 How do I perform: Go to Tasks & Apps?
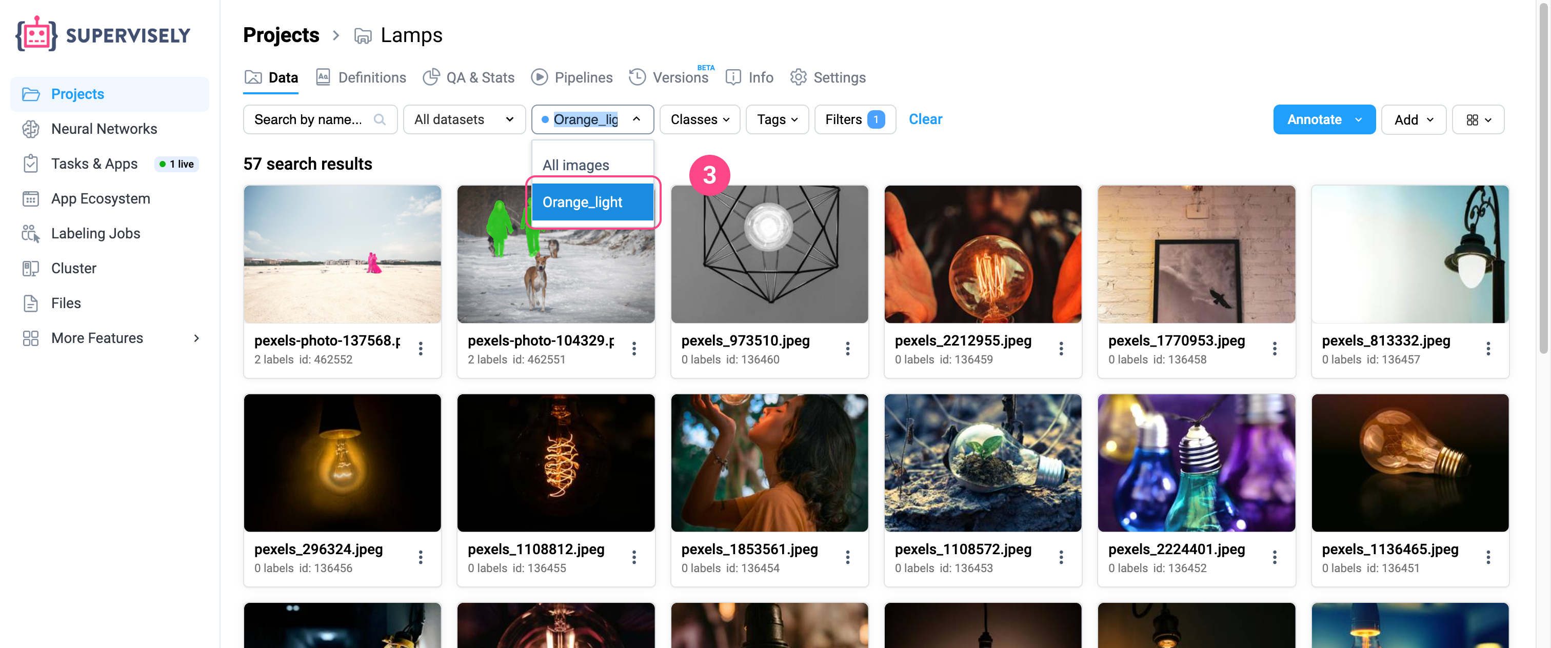click(x=94, y=164)
